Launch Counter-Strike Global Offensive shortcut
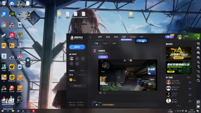This screenshot has width=201, height=113. point(12,47)
